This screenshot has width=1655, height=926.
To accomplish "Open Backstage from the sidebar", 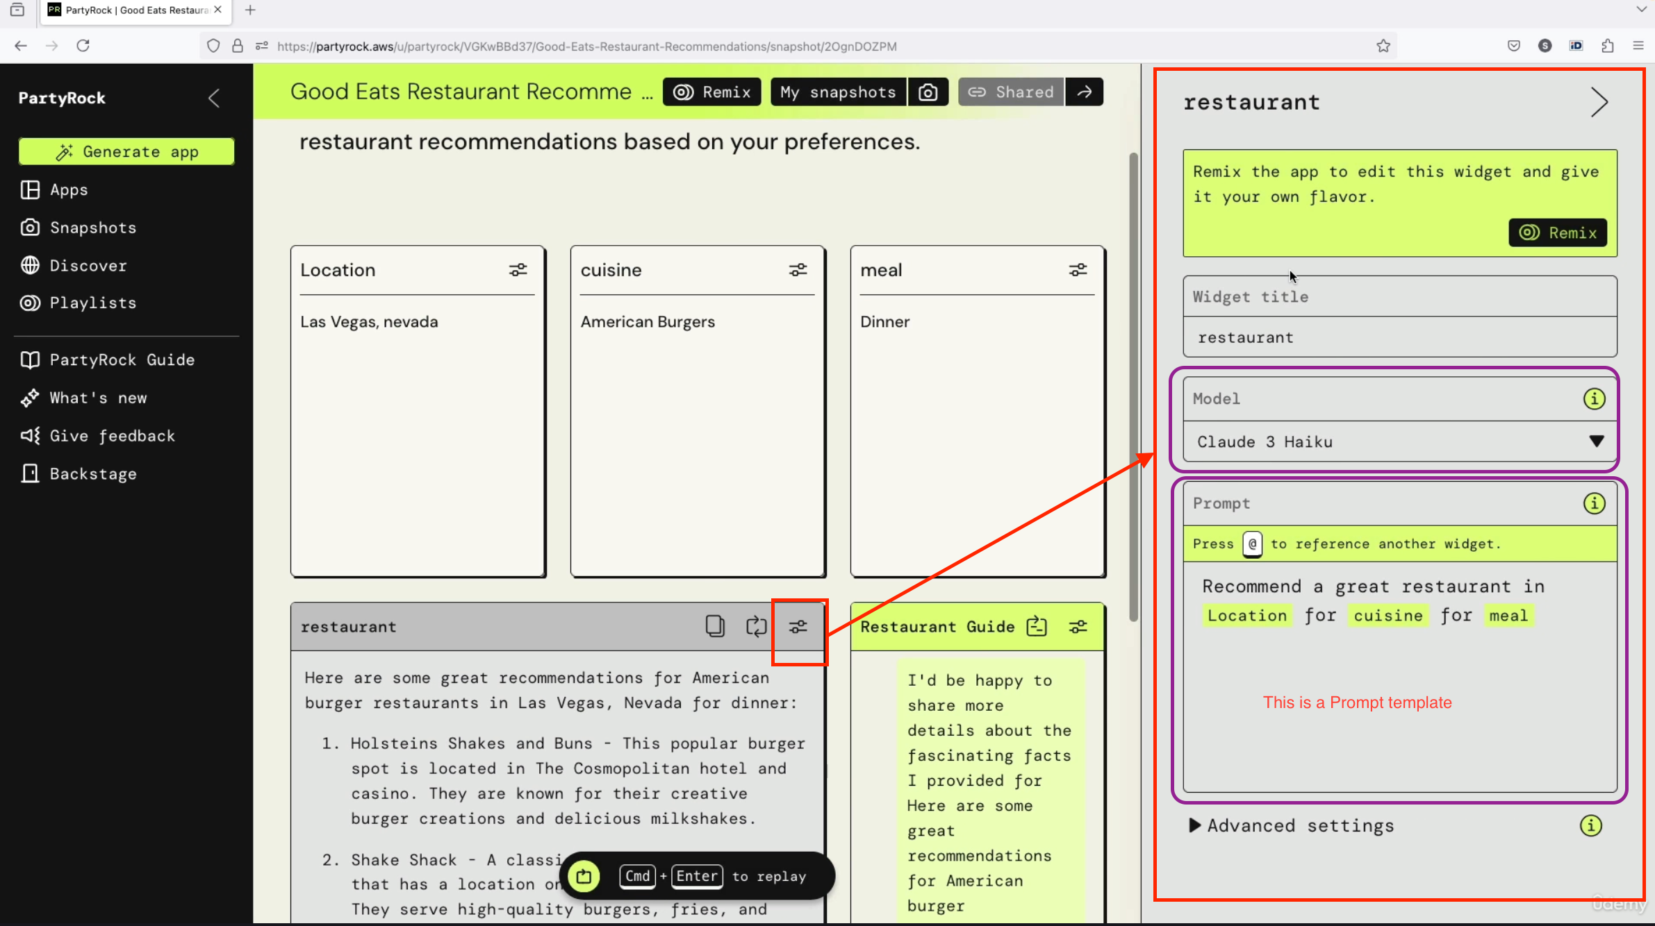I will pyautogui.click(x=78, y=473).
